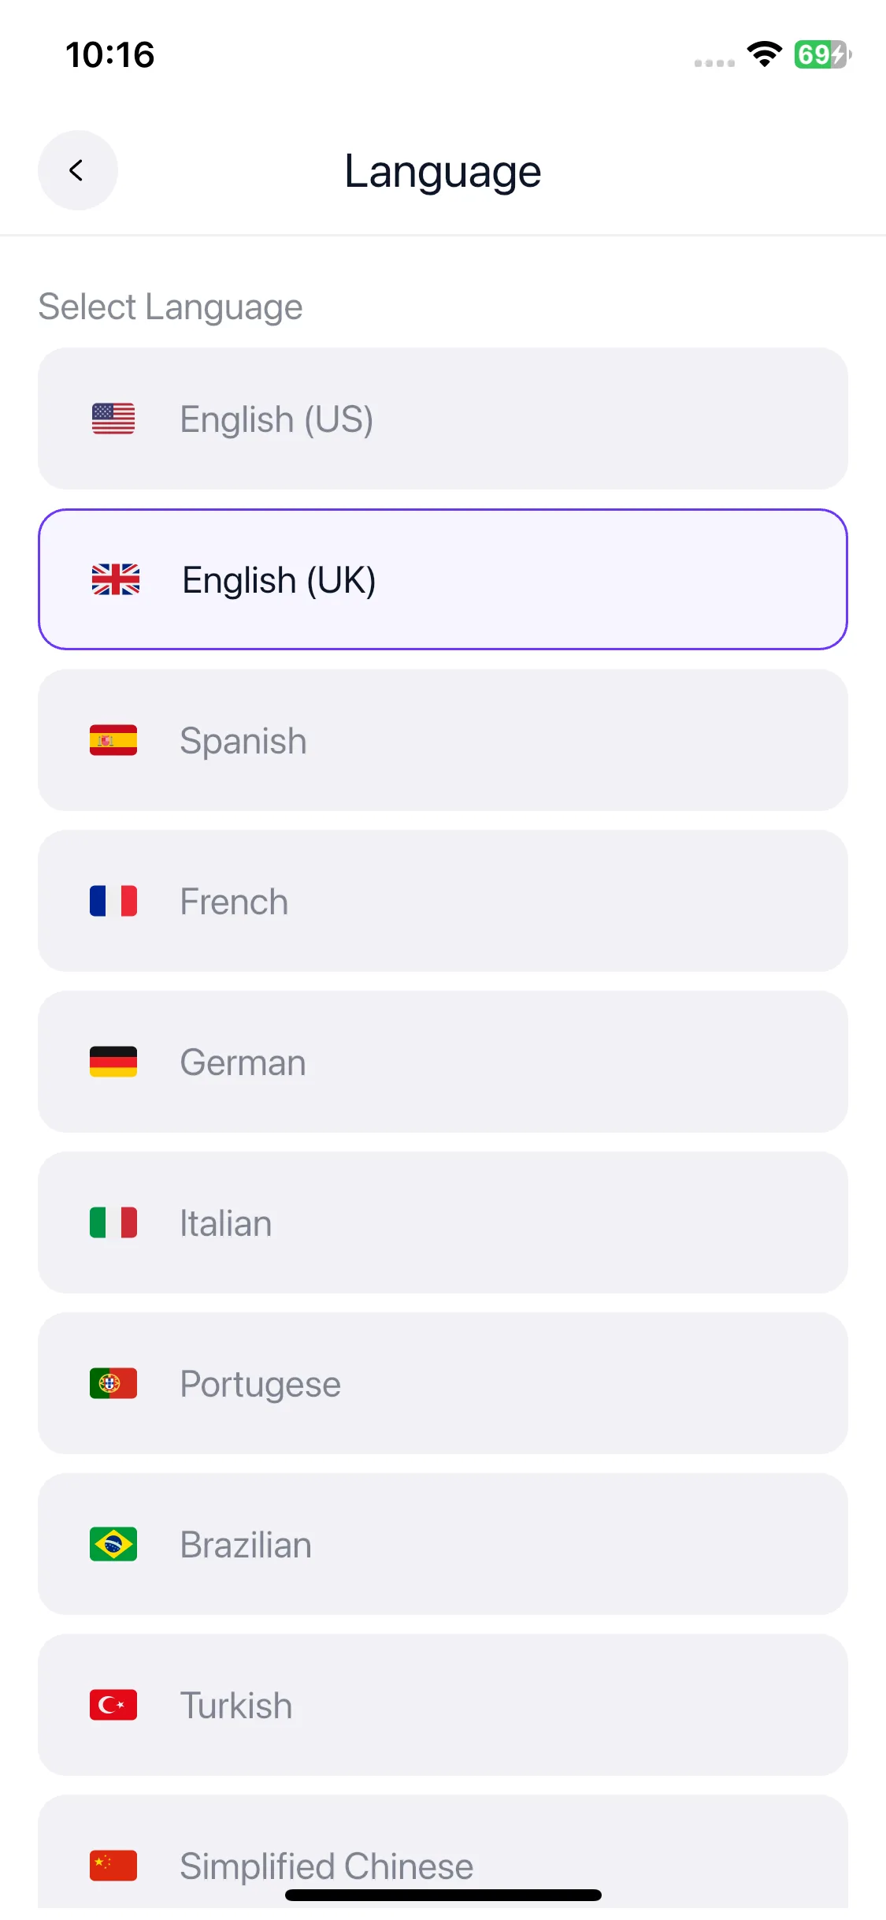The image size is (886, 1920).
Task: Tap the Turkish flag icon
Action: click(113, 1705)
